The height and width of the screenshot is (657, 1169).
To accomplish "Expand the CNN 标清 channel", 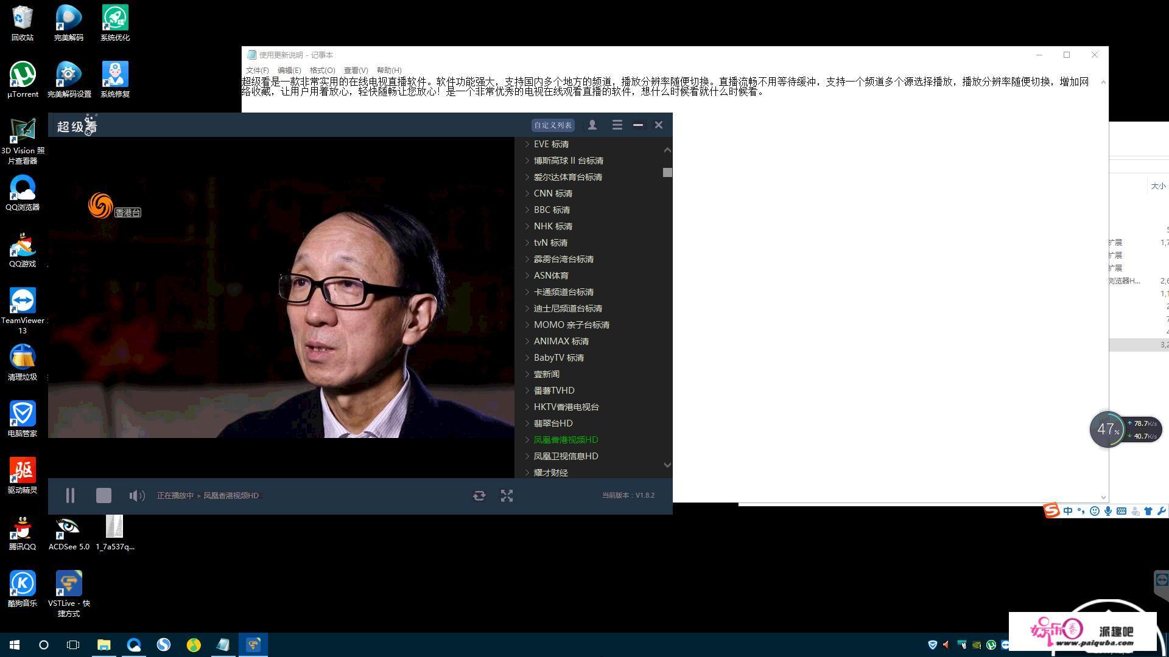I will tap(527, 193).
